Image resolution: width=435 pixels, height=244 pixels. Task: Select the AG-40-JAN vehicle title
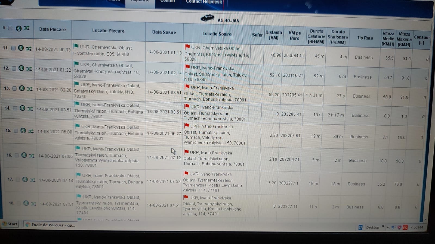pyautogui.click(x=228, y=21)
